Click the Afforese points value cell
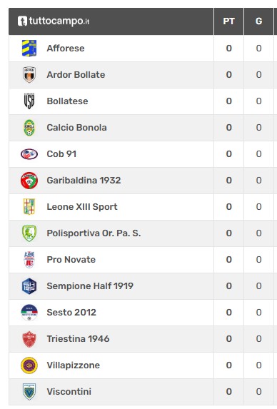This screenshot has width=277, height=409. [x=228, y=49]
